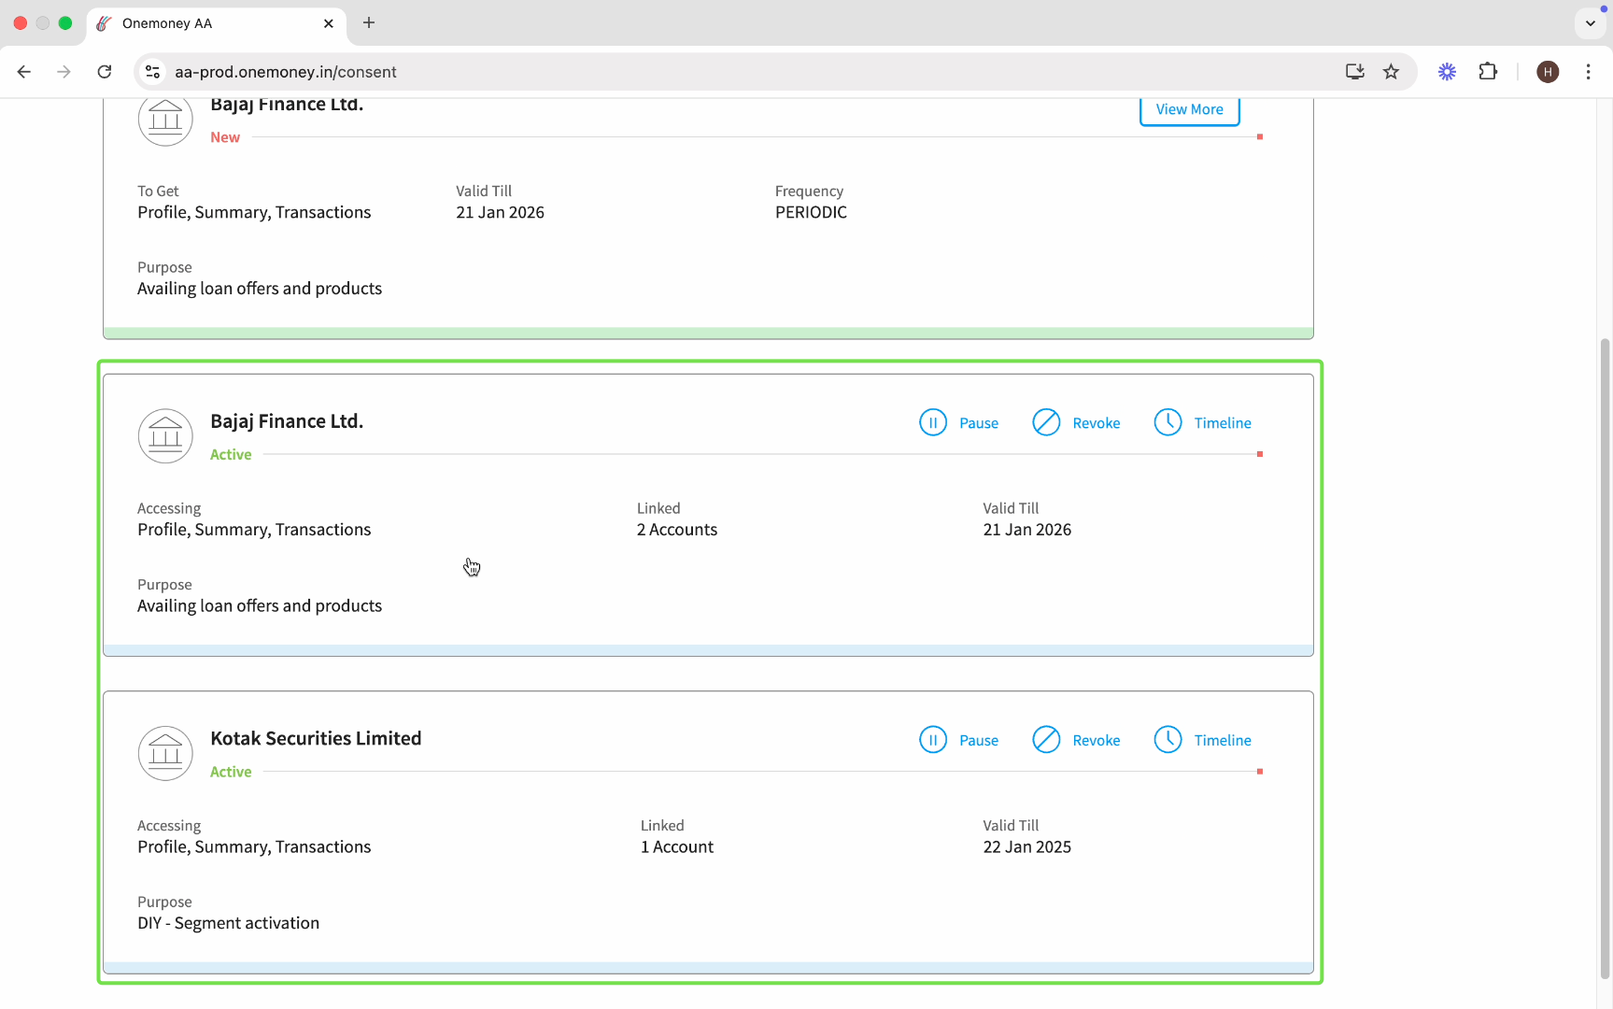Revoke the active Bajaj Finance consent
1613x1009 pixels.
pyautogui.click(x=1076, y=422)
